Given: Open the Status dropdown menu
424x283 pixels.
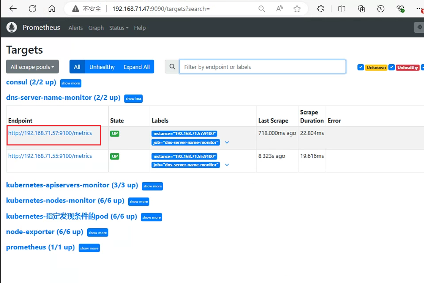Looking at the screenshot, I should 119,28.
